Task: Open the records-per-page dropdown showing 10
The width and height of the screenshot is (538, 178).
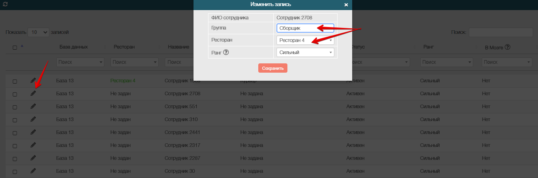Action: point(40,32)
